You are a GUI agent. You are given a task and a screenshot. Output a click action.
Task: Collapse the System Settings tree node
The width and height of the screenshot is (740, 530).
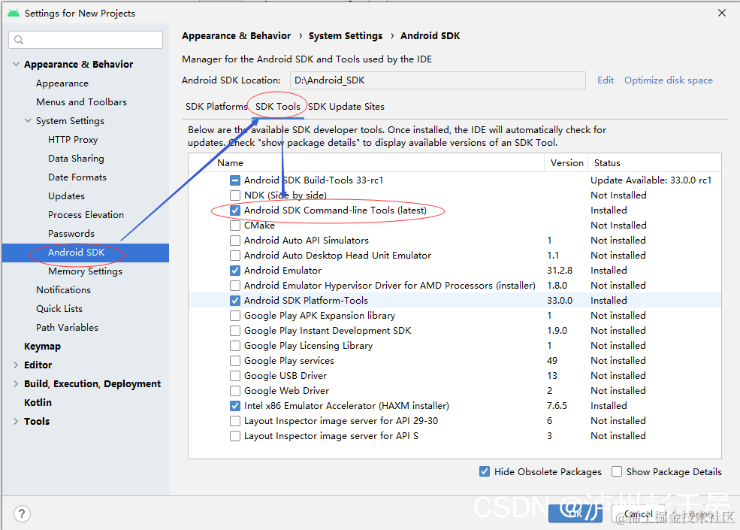[28, 121]
